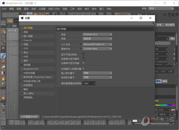The width and height of the screenshot is (179, 130).
Task: Select the brush tool in left toolbar
Action: tap(3, 56)
